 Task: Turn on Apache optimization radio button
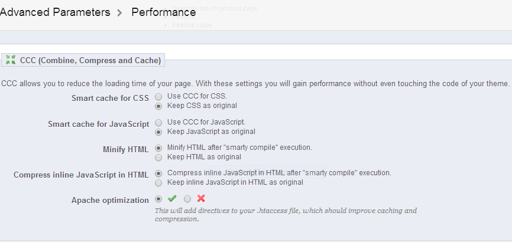pyautogui.click(x=158, y=199)
